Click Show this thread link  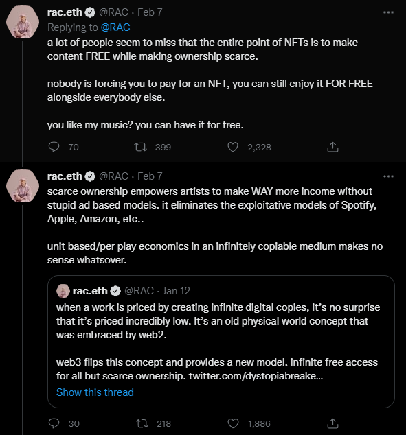pos(95,392)
